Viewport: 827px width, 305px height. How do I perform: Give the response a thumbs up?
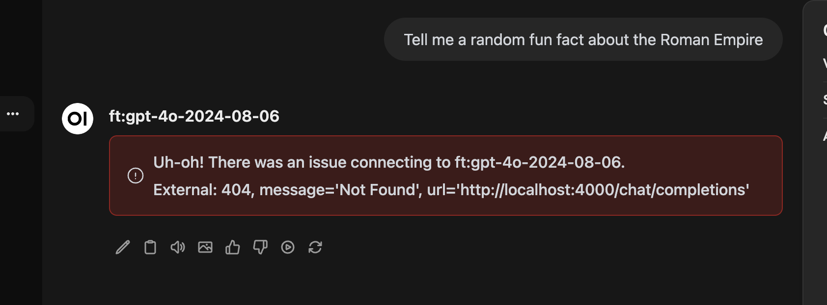click(x=233, y=248)
